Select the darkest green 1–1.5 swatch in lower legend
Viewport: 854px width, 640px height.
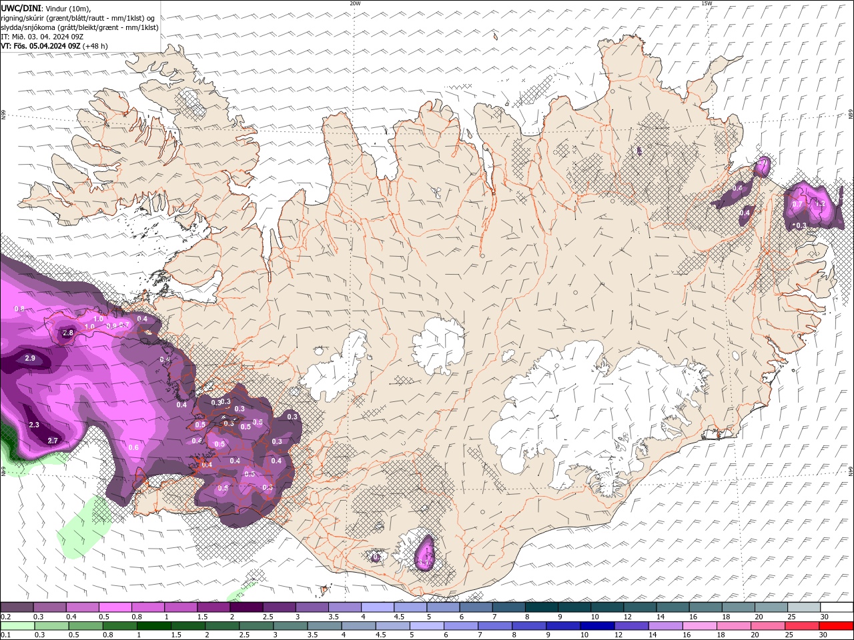pos(153,626)
